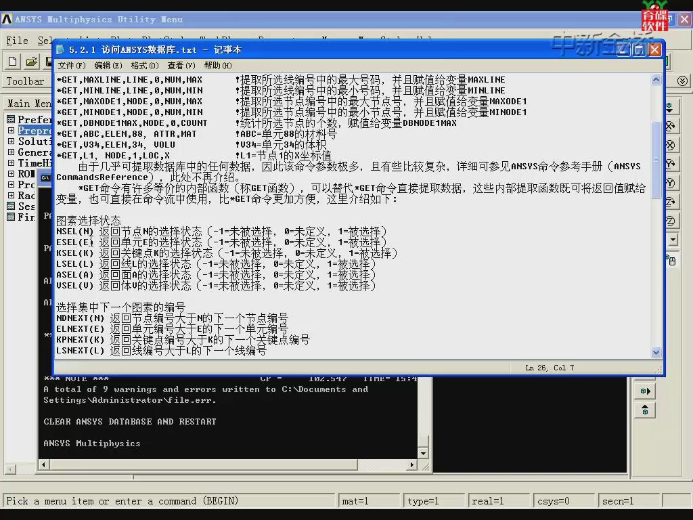
Task: Expand the Radiation Opt tree node
Action: 11,195
